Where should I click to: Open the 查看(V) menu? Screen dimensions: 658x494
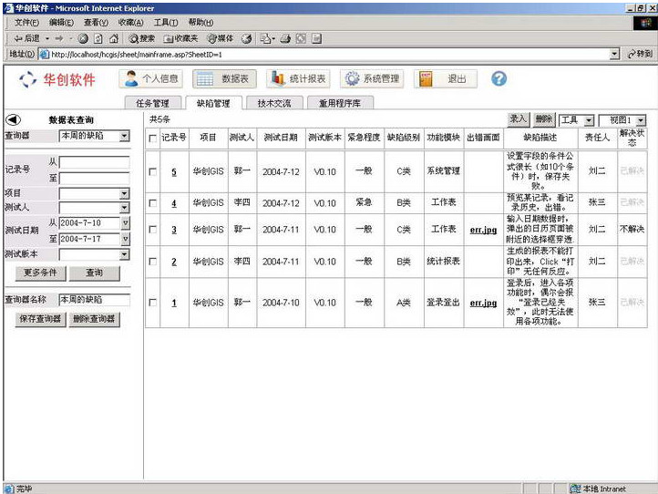pos(96,22)
